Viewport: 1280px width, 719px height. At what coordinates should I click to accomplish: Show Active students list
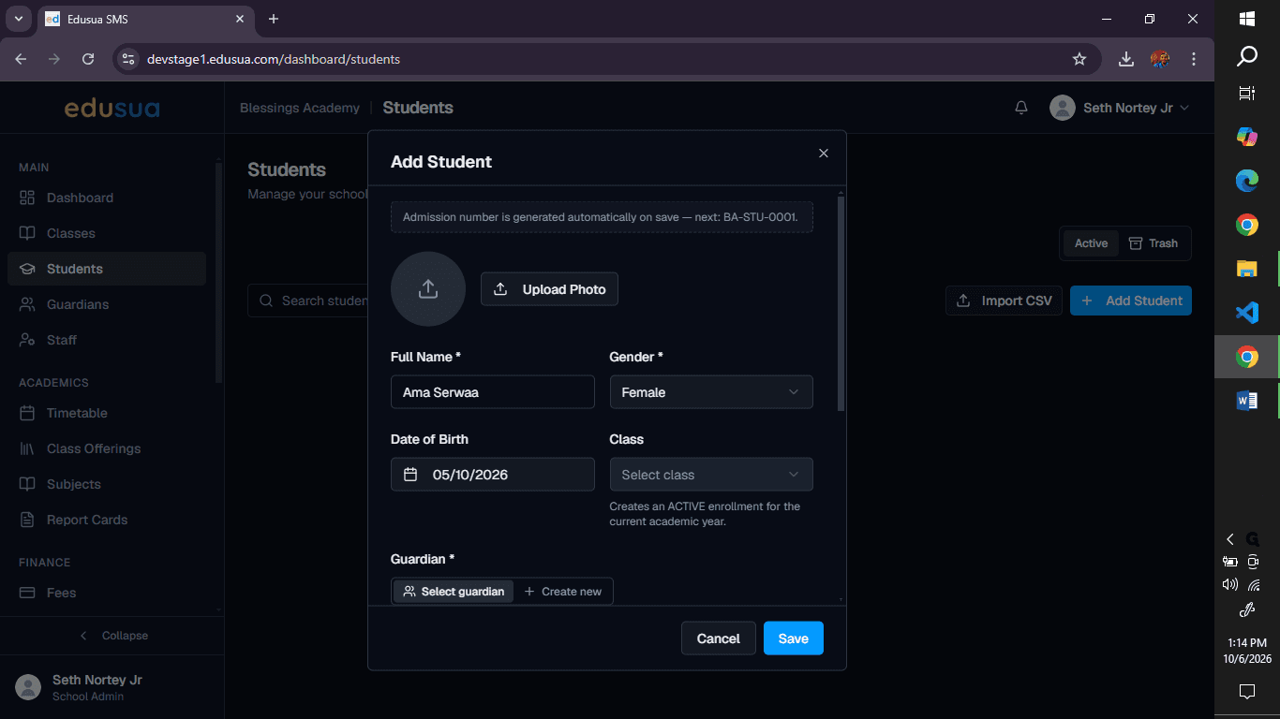pos(1091,243)
